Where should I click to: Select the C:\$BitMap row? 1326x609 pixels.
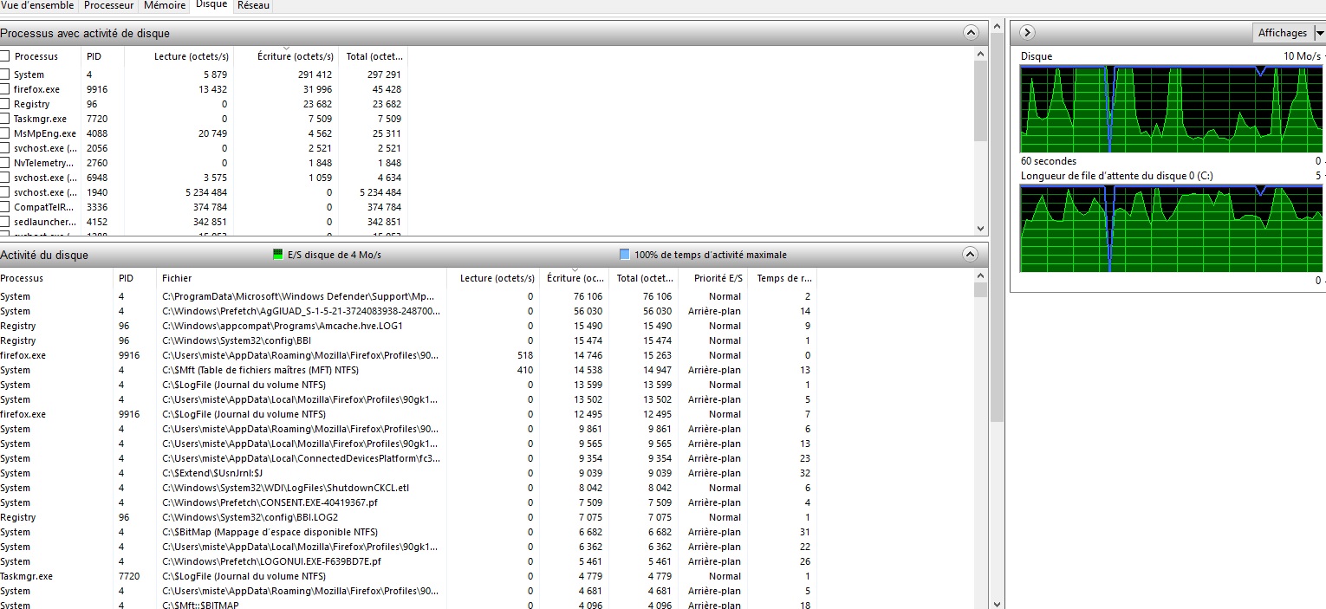(408, 532)
